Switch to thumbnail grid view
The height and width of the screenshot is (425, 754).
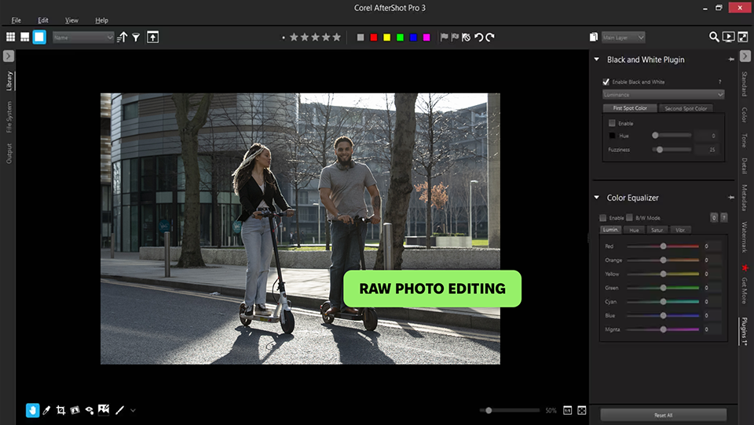[x=11, y=37]
